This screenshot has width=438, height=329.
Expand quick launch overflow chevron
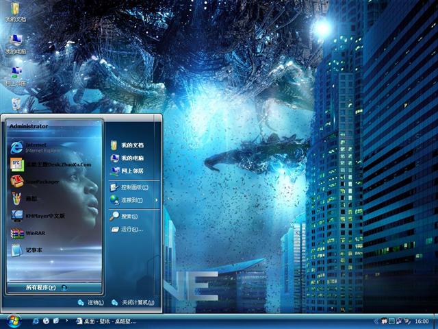pos(66,320)
